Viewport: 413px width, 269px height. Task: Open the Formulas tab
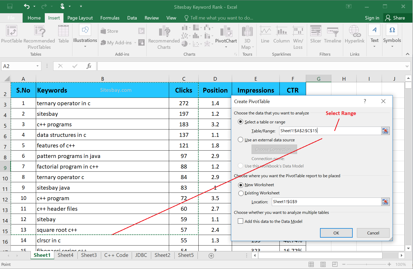(110, 18)
